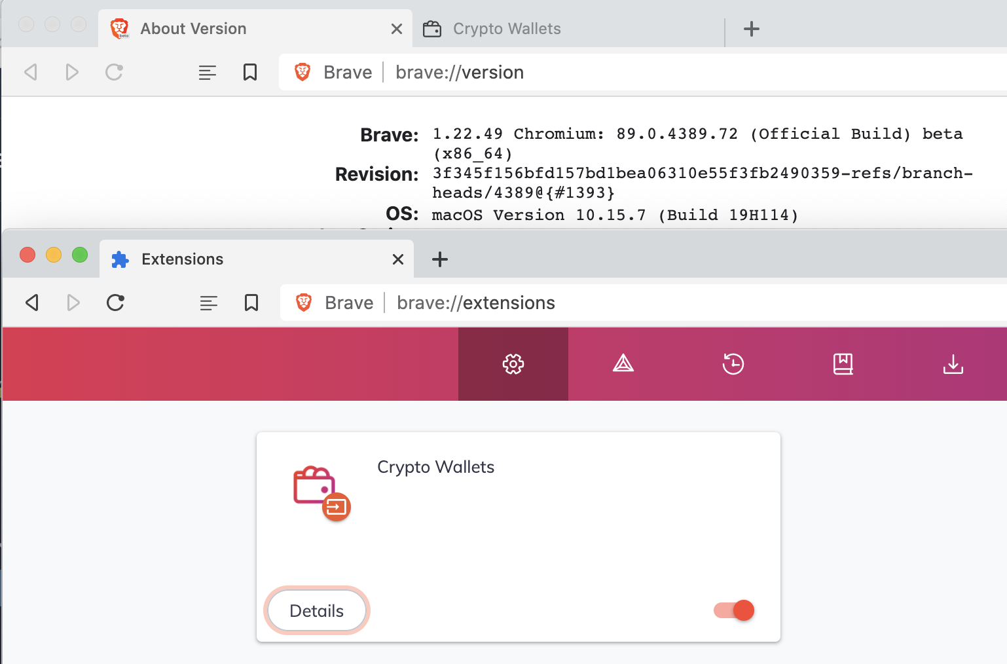Open History using the clock icon
The image size is (1007, 664).
733,364
